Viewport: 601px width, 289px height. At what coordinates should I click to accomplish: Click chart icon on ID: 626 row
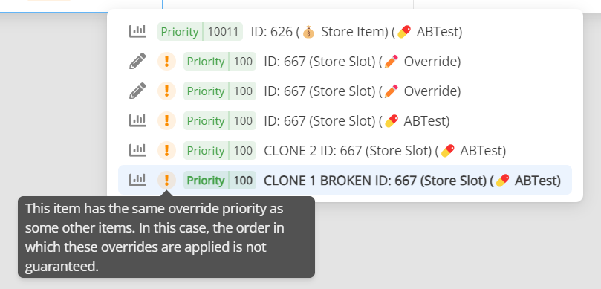click(137, 31)
